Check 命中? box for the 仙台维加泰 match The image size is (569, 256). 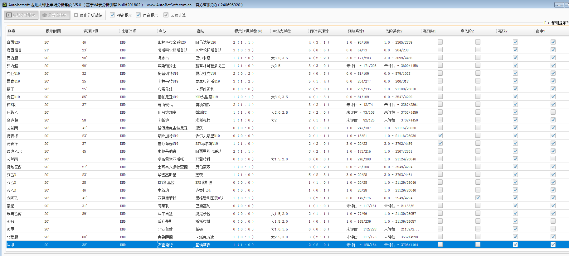tap(553, 112)
